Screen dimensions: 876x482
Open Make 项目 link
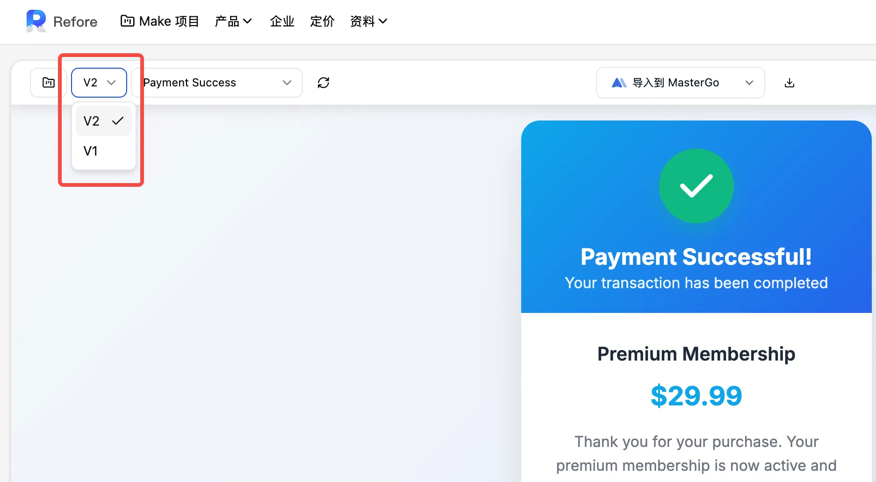point(160,21)
